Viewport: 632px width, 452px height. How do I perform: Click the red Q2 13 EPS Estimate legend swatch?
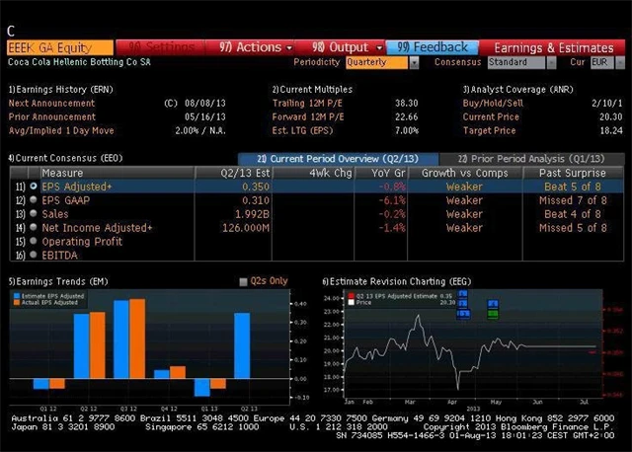pyautogui.click(x=352, y=296)
